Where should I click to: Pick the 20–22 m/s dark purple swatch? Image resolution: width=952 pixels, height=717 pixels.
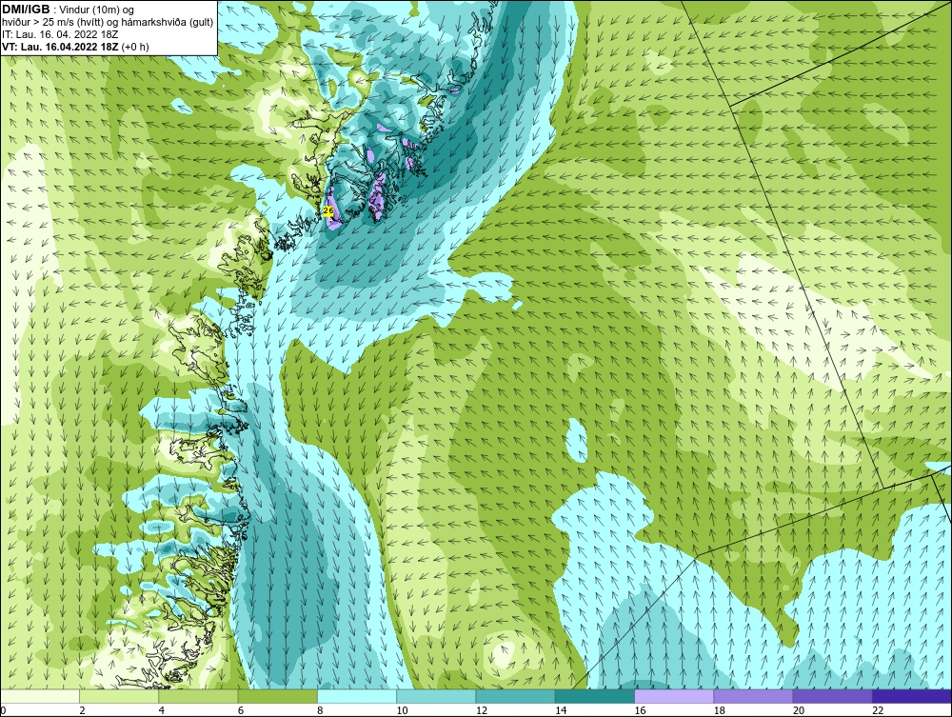pos(832,696)
